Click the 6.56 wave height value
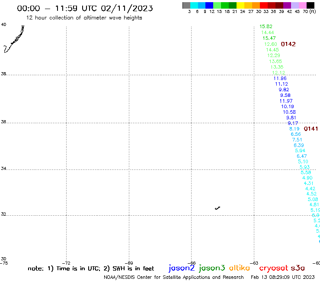This screenshot has width=320, height=281. (296, 134)
